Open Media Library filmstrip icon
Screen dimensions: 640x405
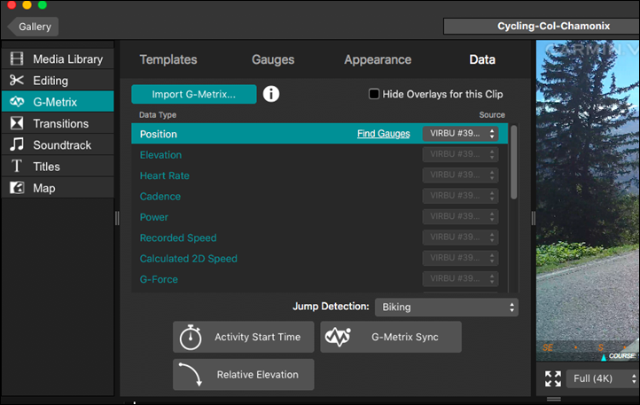16,59
